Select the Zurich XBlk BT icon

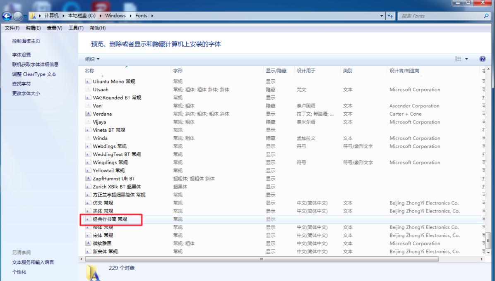(x=88, y=186)
